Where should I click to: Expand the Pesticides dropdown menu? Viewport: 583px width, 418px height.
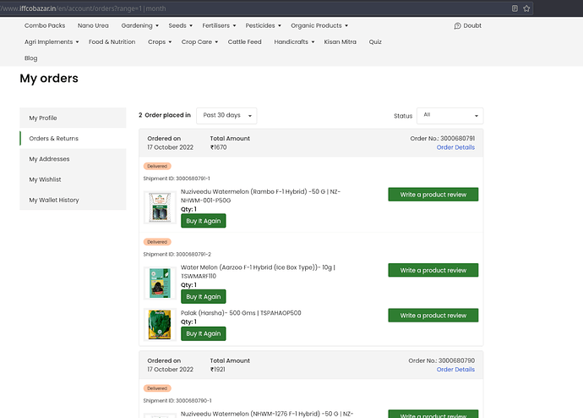tap(263, 25)
